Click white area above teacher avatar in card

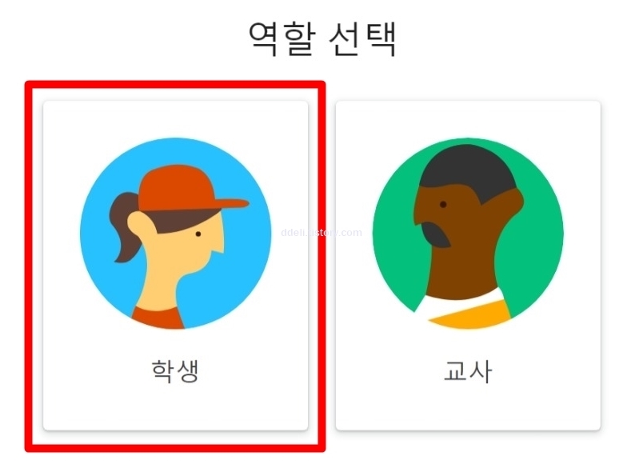[468, 119]
